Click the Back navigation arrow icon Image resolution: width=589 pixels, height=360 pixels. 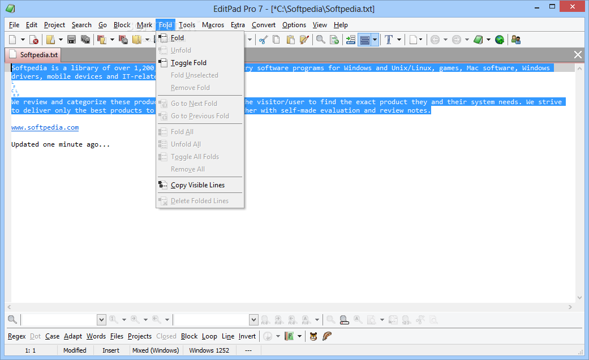tap(435, 40)
